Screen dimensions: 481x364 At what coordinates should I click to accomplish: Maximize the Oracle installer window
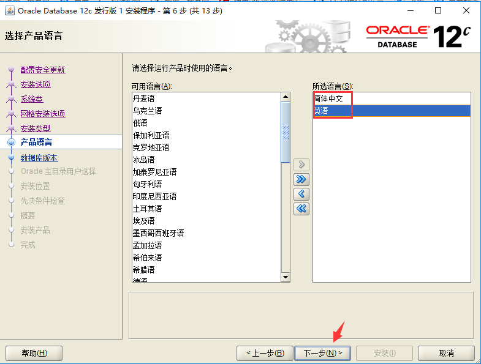coord(438,11)
